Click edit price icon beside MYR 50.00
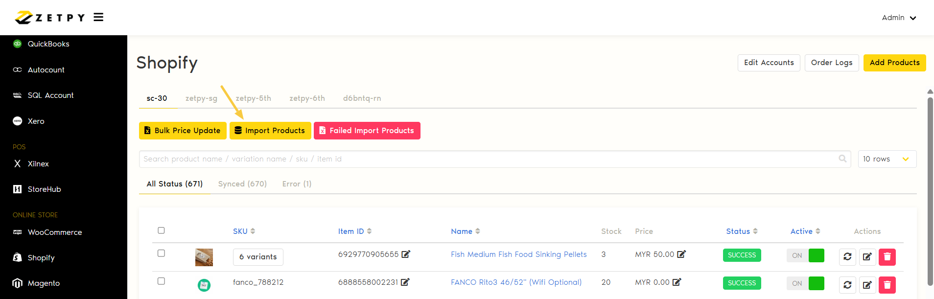Screen dimensions: 934x299 click(x=681, y=254)
